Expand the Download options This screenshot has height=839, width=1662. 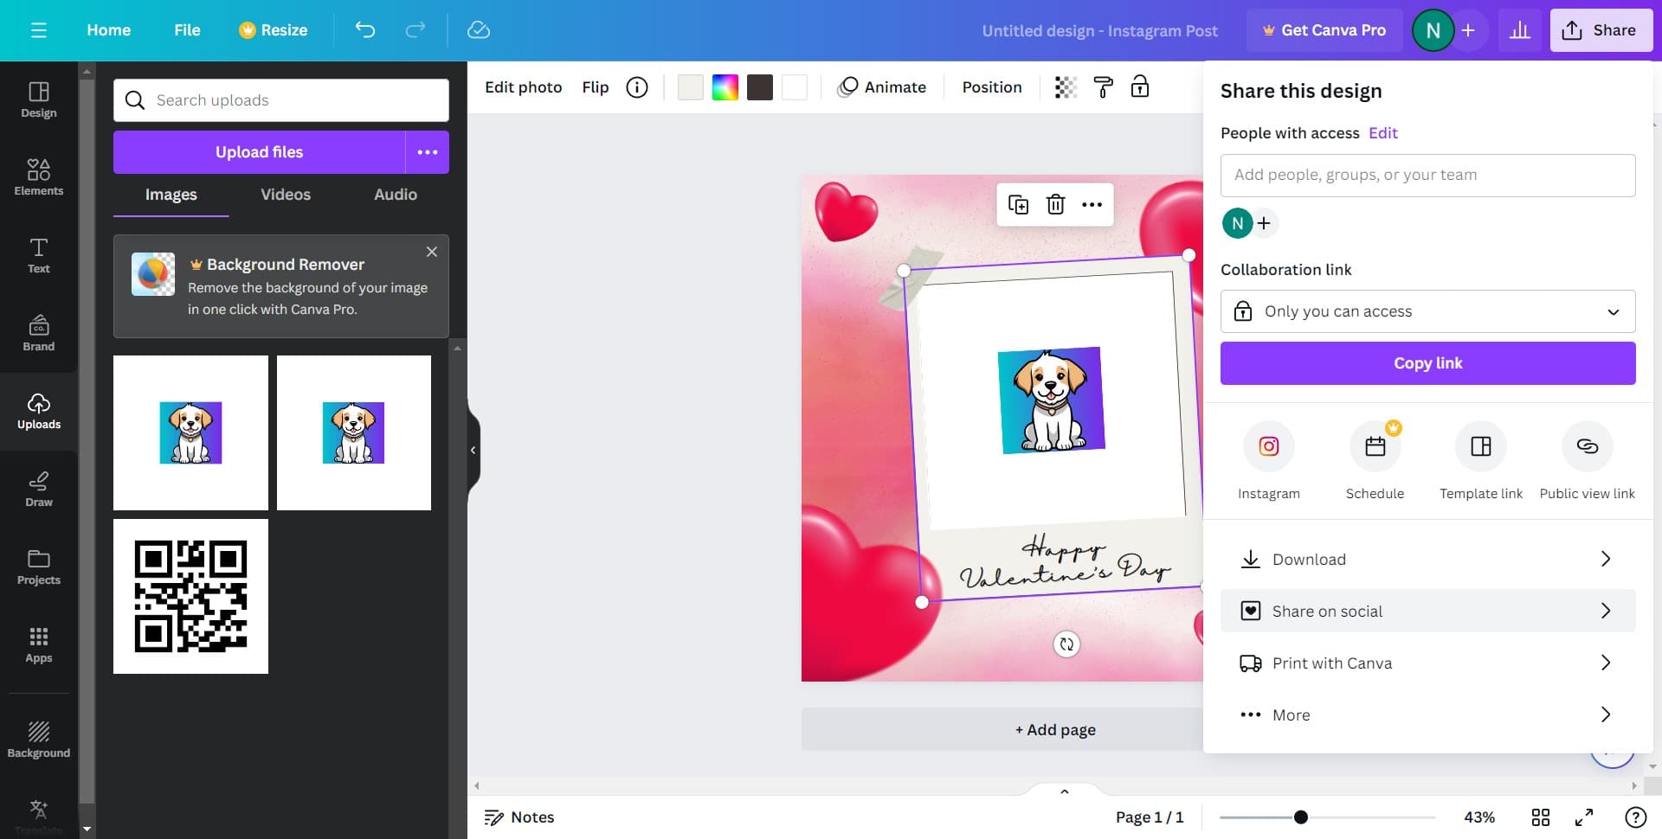(1427, 560)
